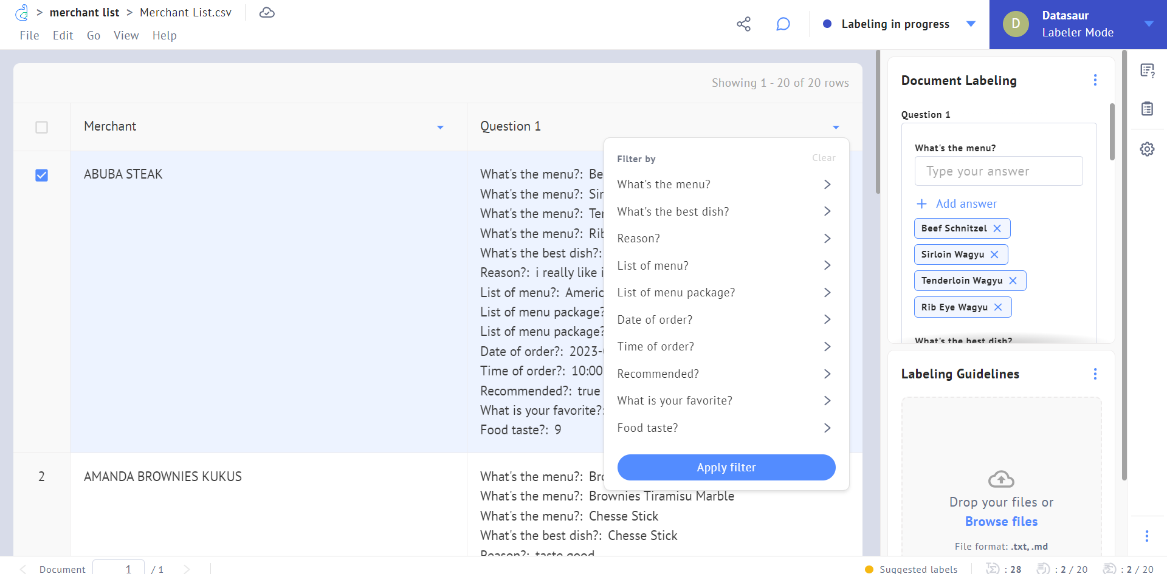Click the cloud sync status icon
The width and height of the screenshot is (1167, 574).
point(267,13)
